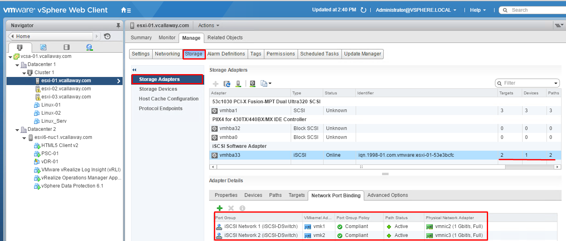Image resolution: width=566 pixels, height=241 pixels.
Task: Click the Compliant status icon for vmk2
Action: pos(340,235)
